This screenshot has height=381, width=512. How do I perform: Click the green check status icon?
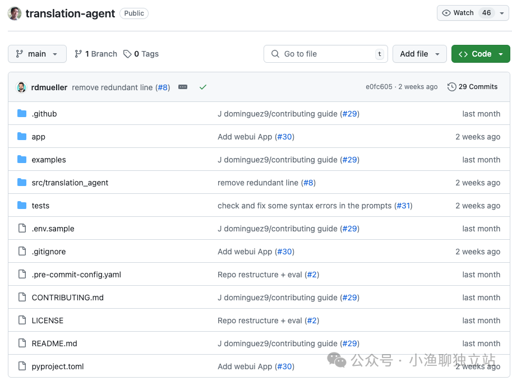click(203, 87)
